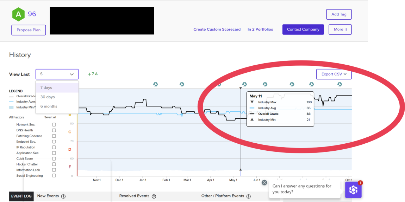Screen dimensions: 405x202
Task: Open the In 2 Portfolios link
Action: [x=260, y=30]
